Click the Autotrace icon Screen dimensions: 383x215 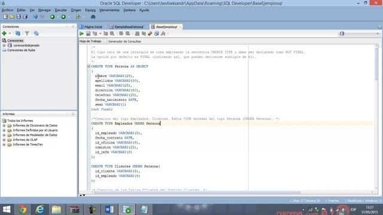click(x=105, y=33)
